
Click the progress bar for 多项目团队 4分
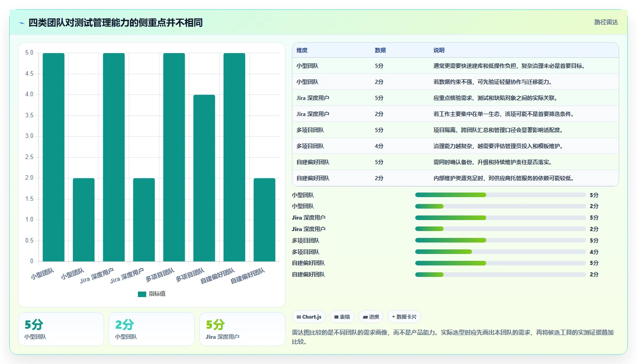click(x=500, y=252)
